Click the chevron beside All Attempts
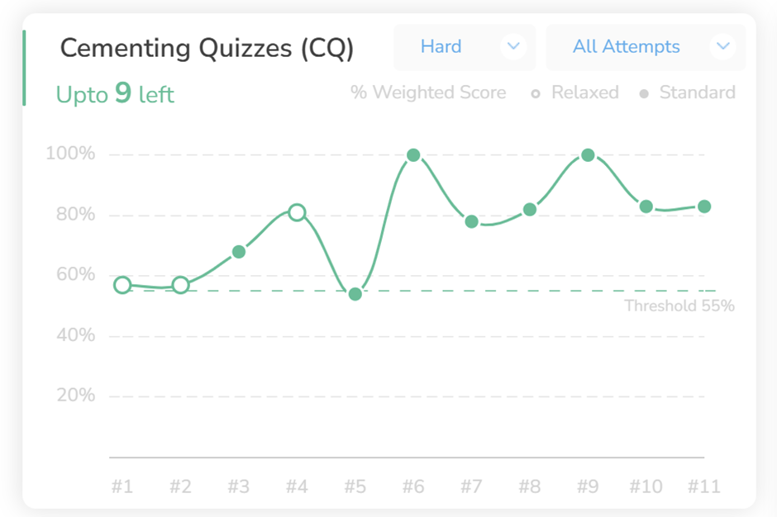This screenshot has height=517, width=777. coord(723,47)
